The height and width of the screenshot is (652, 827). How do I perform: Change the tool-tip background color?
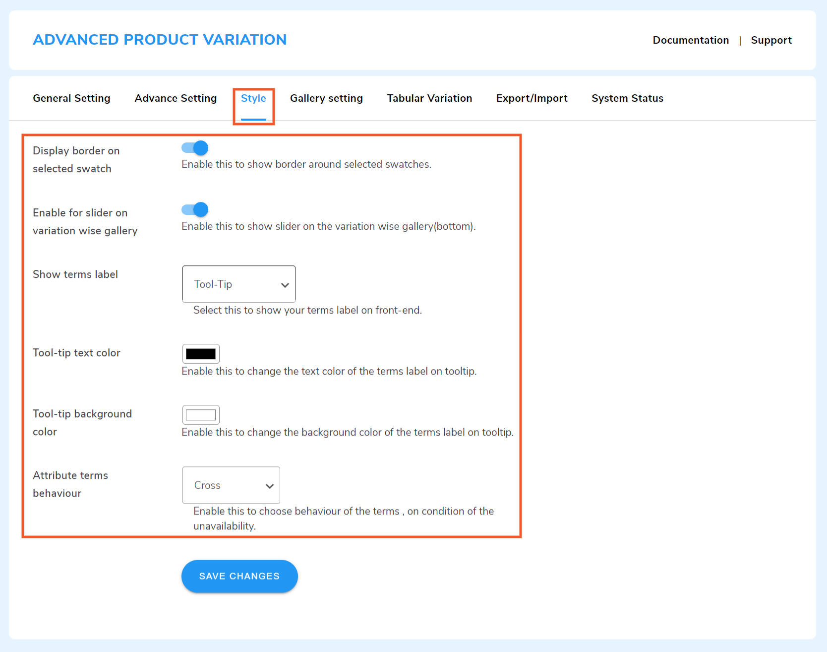tap(201, 415)
